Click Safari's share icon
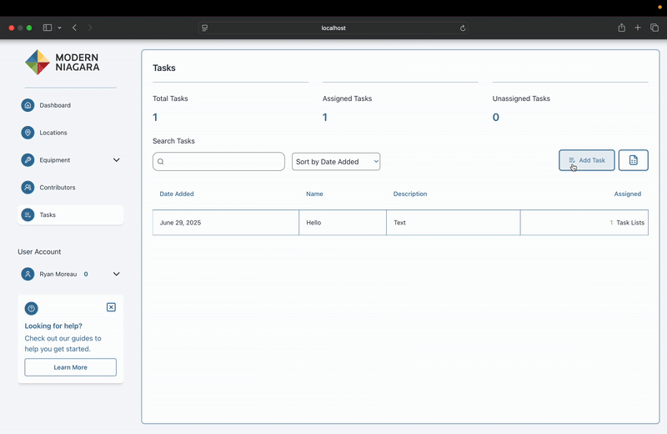 621,28
